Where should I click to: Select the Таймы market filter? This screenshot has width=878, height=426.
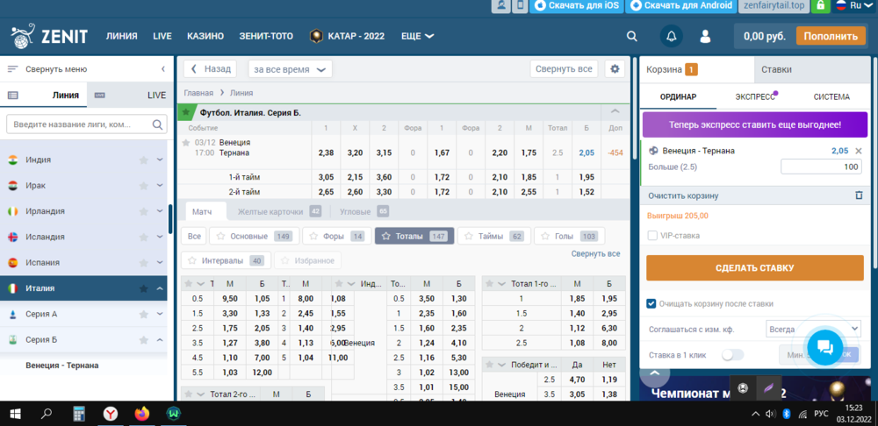[493, 236]
